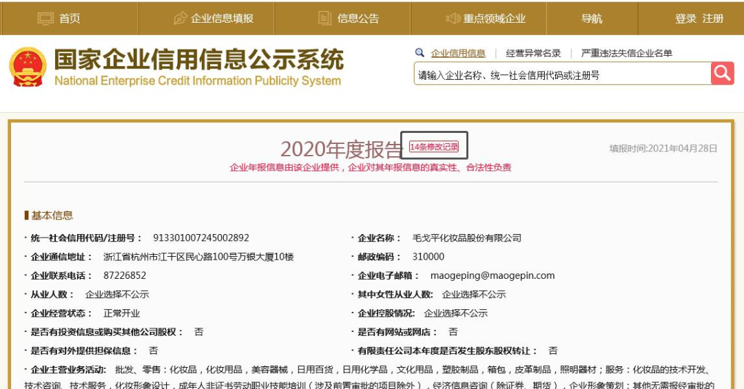Screen dimensions: 744x389
Task: Click the megaphone icon beside 重点领域企业
Action: tap(453, 19)
